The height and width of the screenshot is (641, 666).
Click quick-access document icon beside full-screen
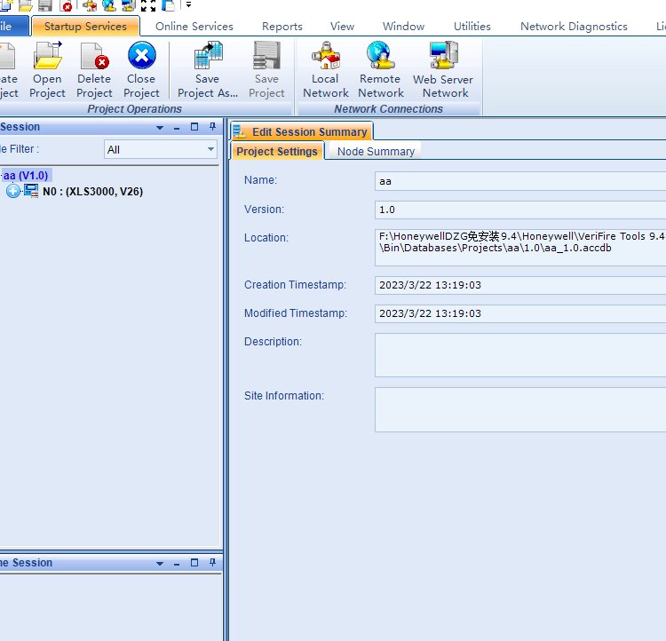coord(168,5)
